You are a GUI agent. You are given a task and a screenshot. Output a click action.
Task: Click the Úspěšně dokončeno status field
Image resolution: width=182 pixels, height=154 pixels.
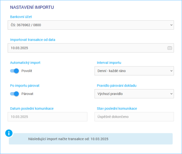pos(134,117)
